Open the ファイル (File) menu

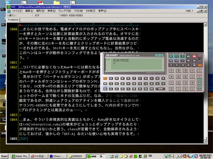tap(17, 11)
